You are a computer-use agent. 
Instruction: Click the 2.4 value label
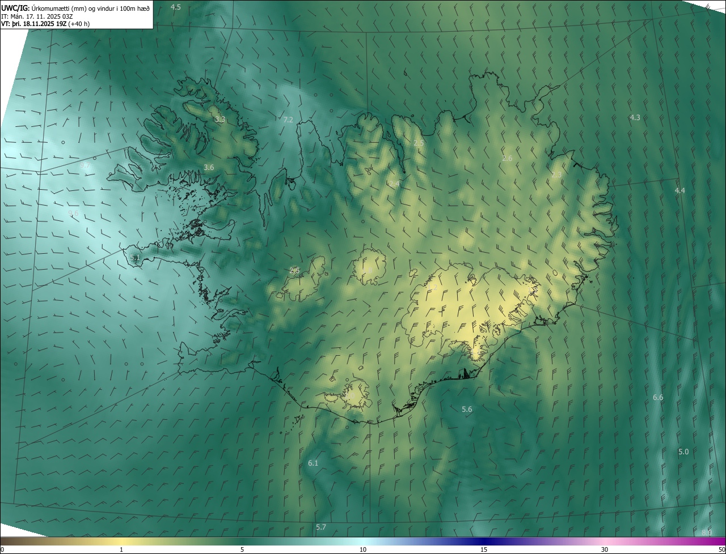pyautogui.click(x=394, y=184)
